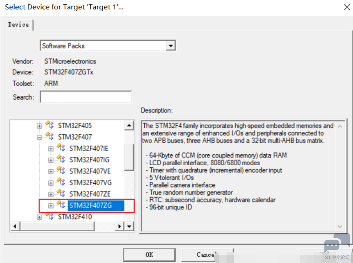This screenshot has height=263, width=353.
Task: Click the STM32F407ZG chip icon
Action: pos(61,204)
